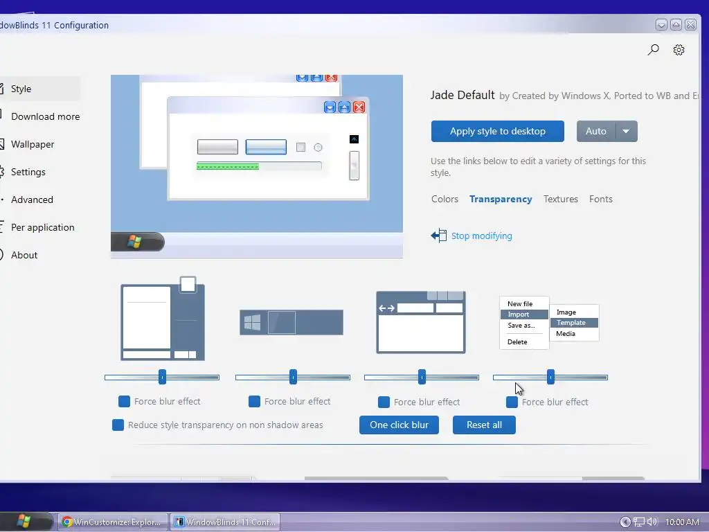Image resolution: width=709 pixels, height=532 pixels.
Task: Select the Transparency tab
Action: click(501, 199)
